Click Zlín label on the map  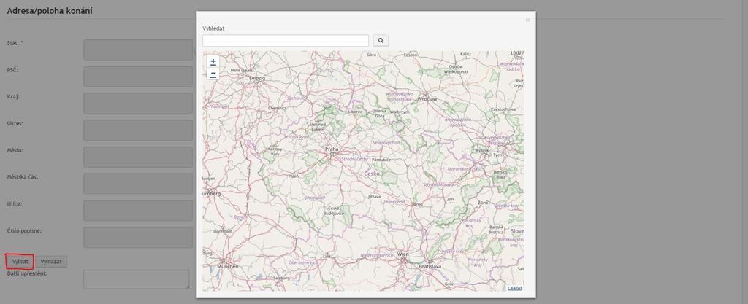tap(450, 199)
